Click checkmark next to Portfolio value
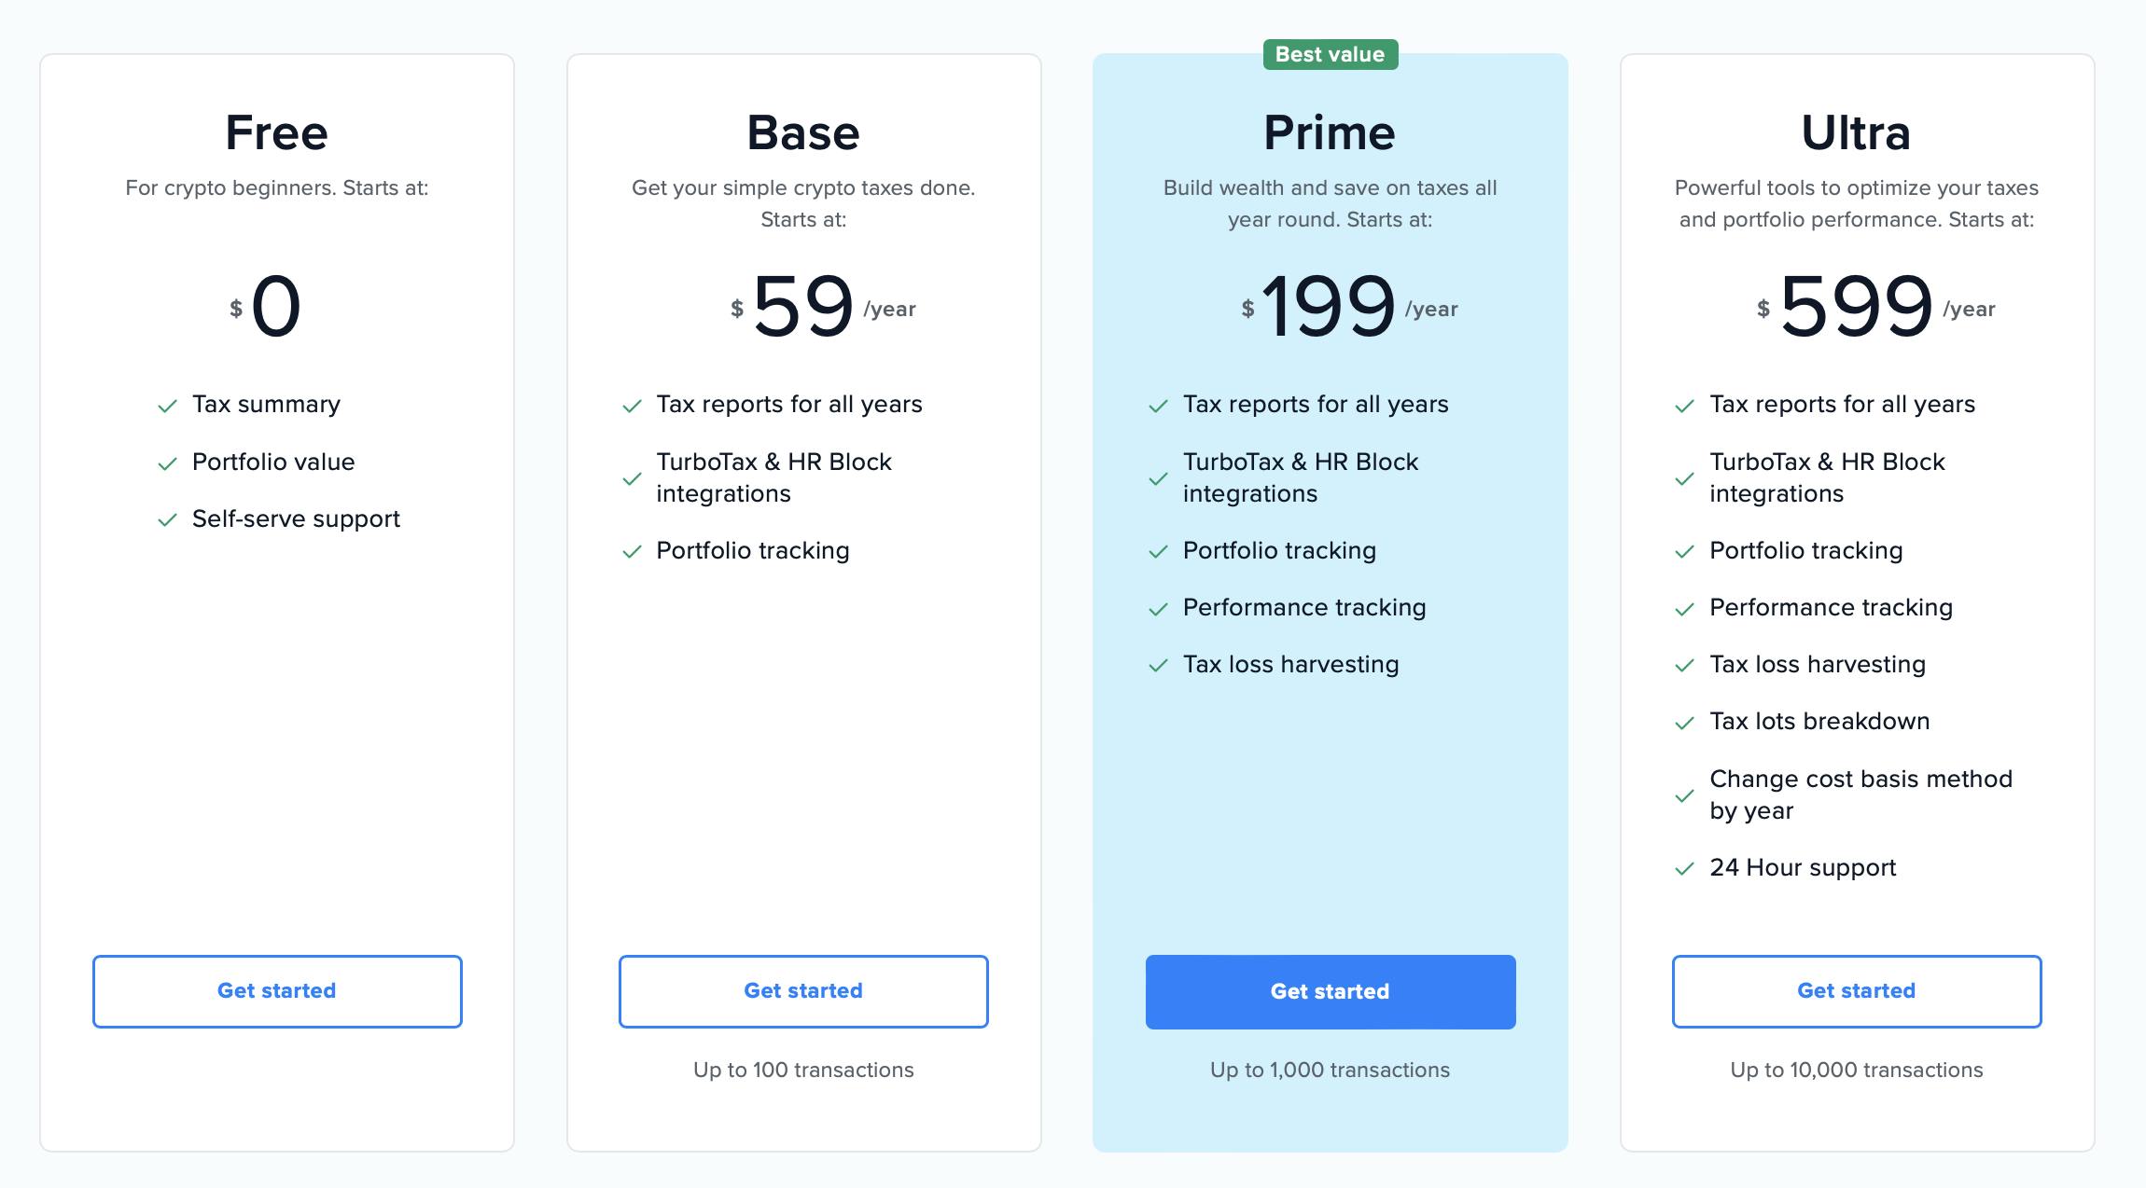This screenshot has width=2146, height=1188. 168,463
